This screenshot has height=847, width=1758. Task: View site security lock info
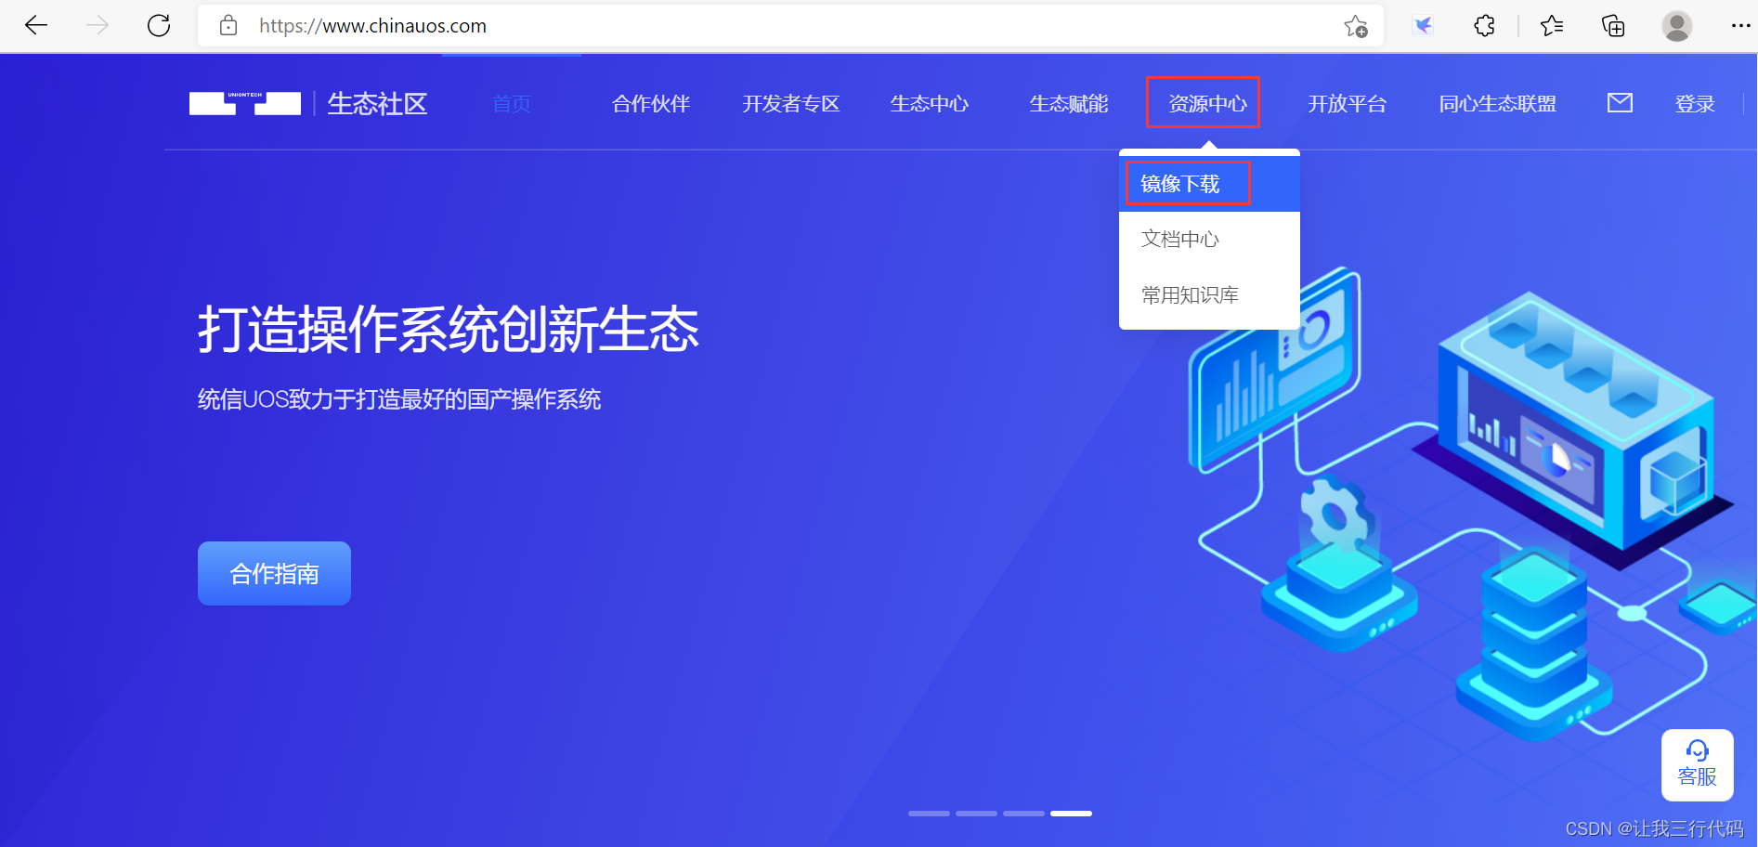[x=228, y=26]
